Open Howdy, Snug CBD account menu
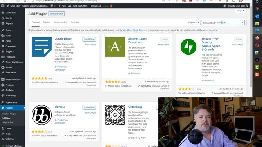262x147 pixels. click(238, 6)
